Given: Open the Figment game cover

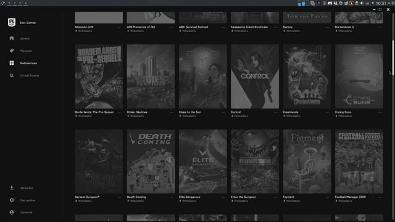Looking at the screenshot, I should (x=307, y=162).
